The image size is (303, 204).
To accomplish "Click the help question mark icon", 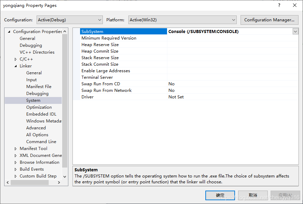I will (x=278, y=5).
